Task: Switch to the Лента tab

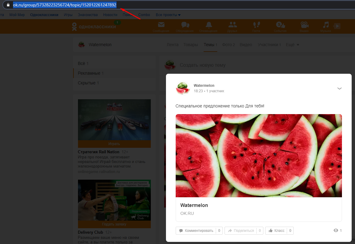Action: coord(173,45)
